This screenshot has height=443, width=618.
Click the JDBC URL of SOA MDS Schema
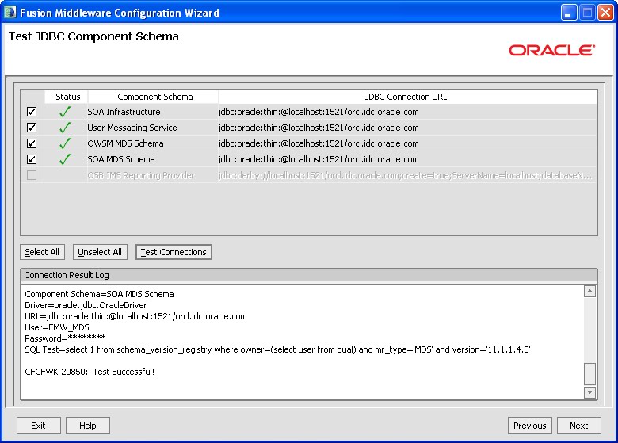tap(319, 159)
